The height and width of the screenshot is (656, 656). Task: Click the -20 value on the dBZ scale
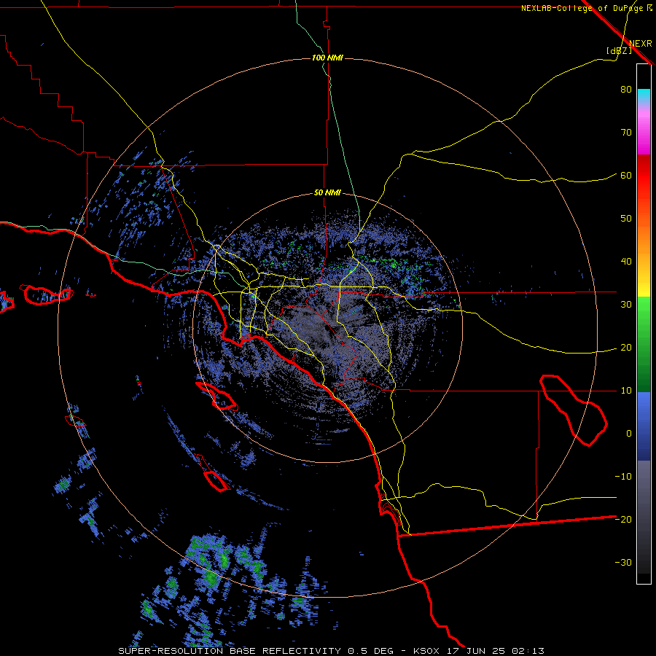coord(623,519)
